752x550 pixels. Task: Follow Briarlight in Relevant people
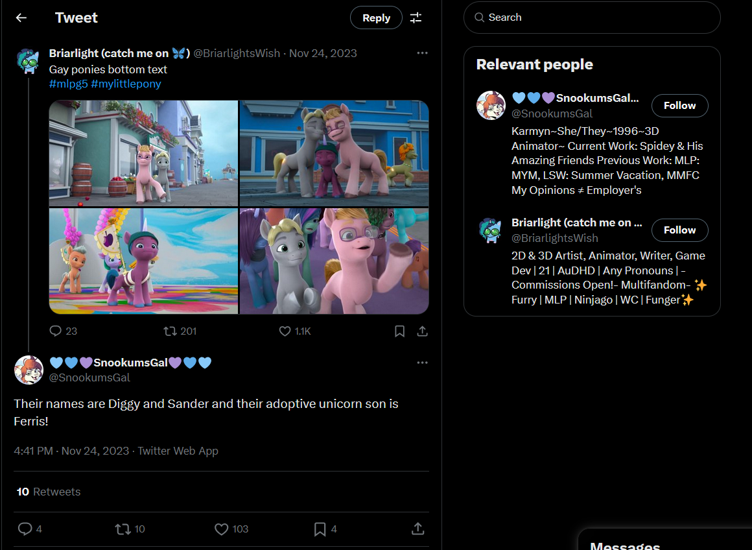(679, 230)
